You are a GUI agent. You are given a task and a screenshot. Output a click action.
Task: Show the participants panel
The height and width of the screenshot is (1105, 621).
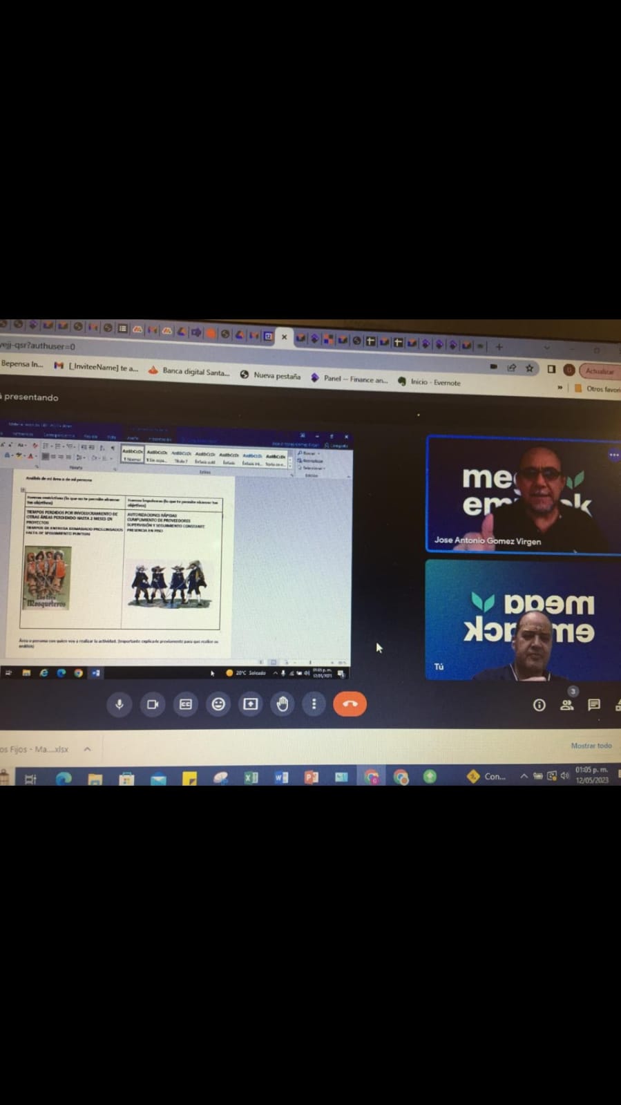(567, 705)
